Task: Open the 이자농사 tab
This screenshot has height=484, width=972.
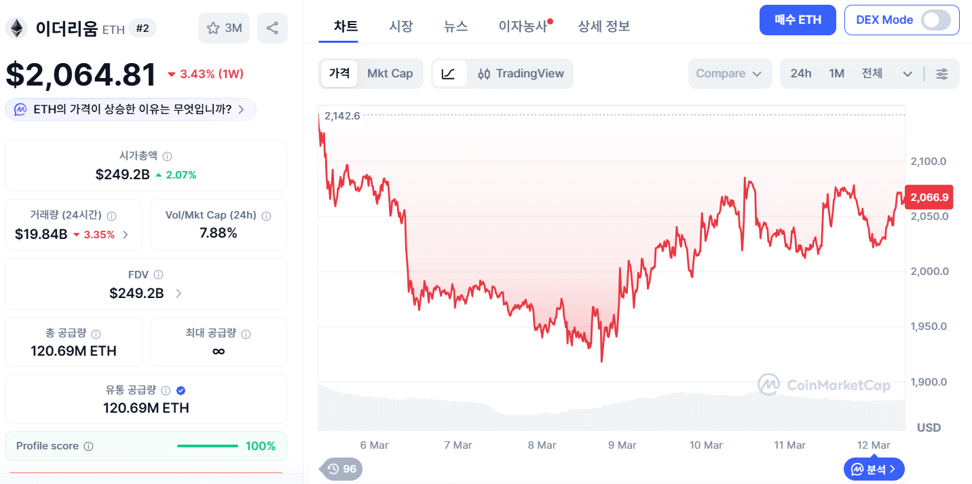Action: [523, 26]
